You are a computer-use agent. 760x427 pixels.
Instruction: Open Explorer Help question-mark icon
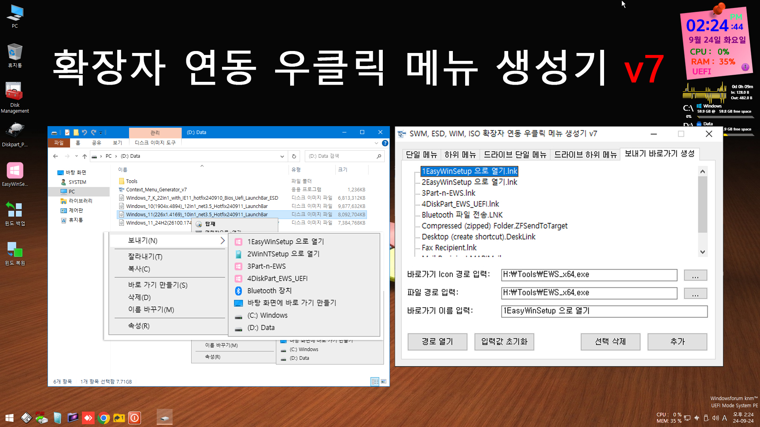pos(385,143)
